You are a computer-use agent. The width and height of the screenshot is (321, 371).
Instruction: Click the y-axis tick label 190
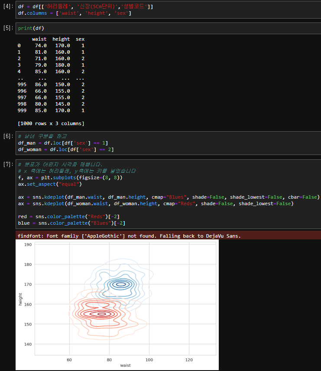click(28, 245)
